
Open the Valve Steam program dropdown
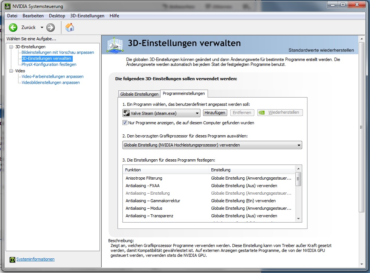(161, 113)
